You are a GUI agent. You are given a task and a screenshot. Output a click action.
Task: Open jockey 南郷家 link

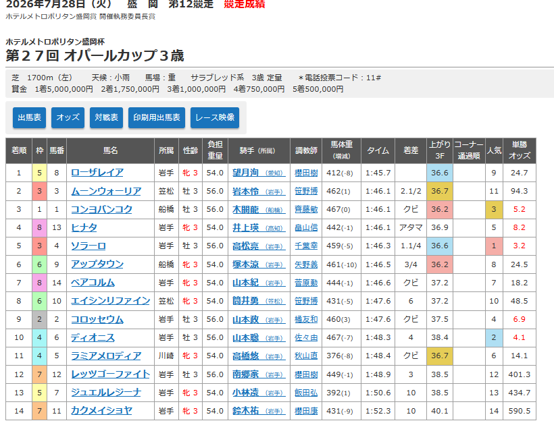click(x=259, y=374)
